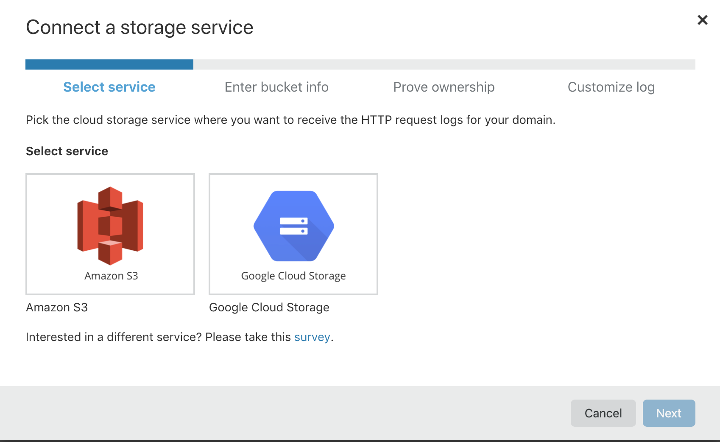
Task: Click the Amazon S3 caption inside the card
Action: click(x=111, y=276)
